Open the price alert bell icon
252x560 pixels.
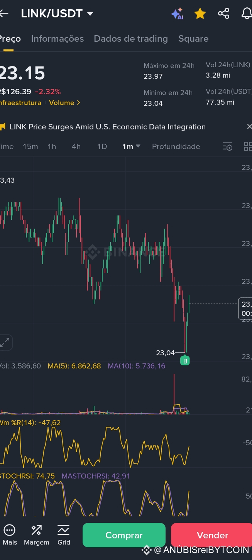point(247,14)
